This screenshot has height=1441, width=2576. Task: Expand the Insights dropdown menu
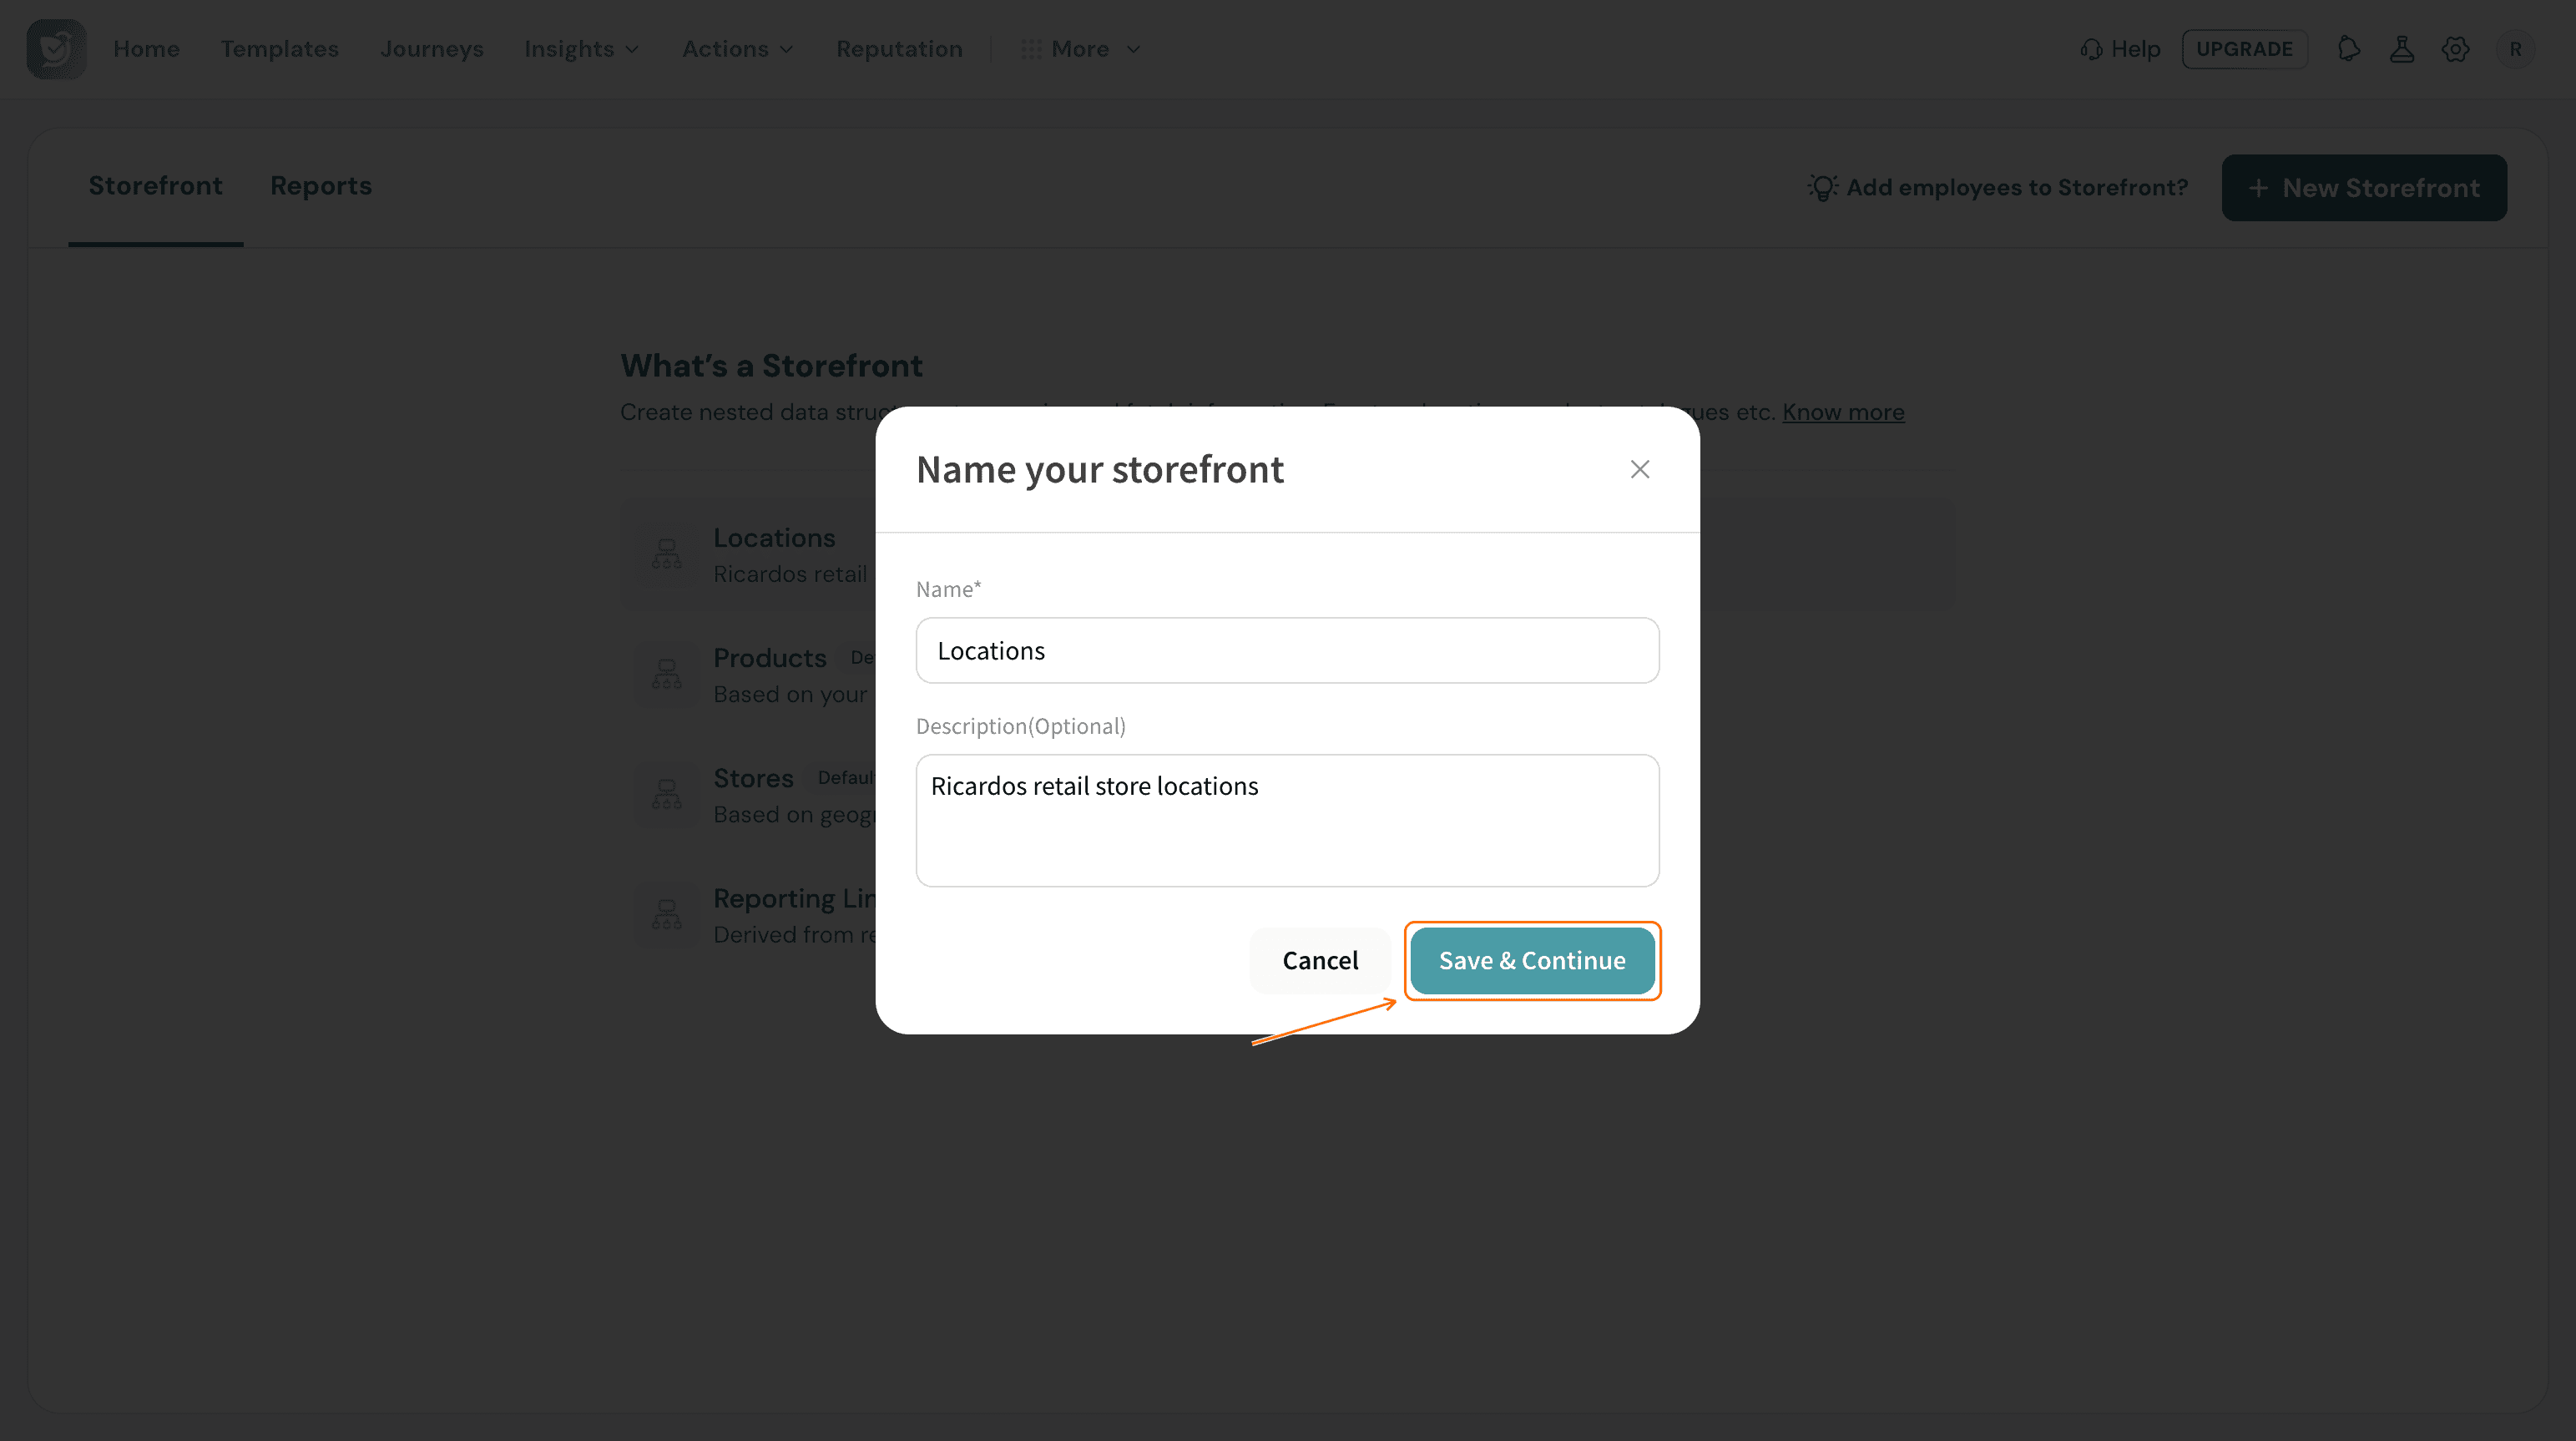pos(581,49)
